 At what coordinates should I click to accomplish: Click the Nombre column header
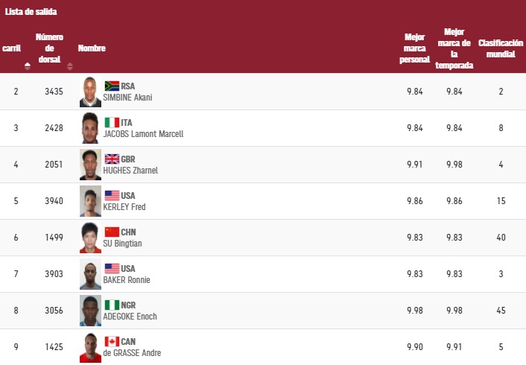coord(92,48)
